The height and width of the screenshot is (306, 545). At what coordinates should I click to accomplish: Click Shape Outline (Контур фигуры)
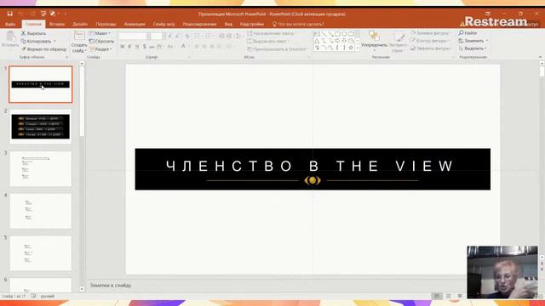click(x=430, y=41)
